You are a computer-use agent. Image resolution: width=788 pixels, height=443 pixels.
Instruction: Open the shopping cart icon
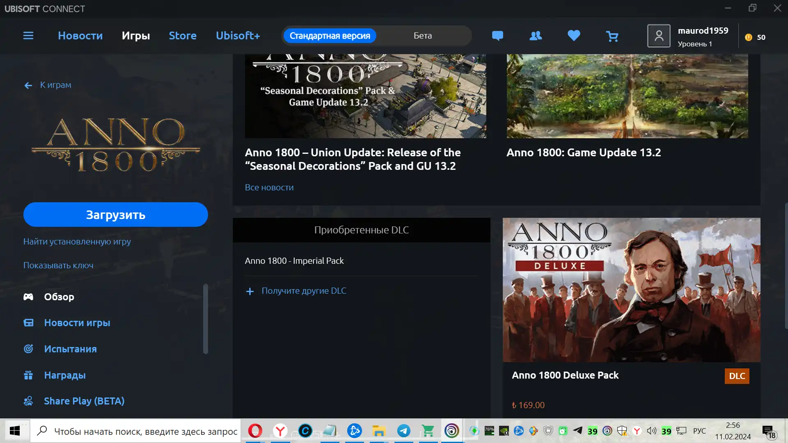[x=612, y=37]
